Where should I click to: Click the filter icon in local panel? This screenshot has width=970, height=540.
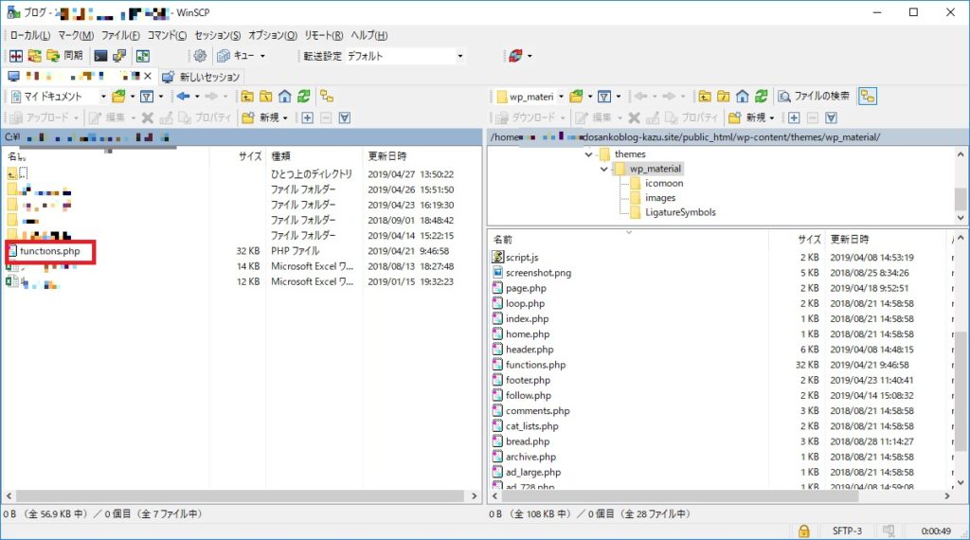pyautogui.click(x=147, y=97)
